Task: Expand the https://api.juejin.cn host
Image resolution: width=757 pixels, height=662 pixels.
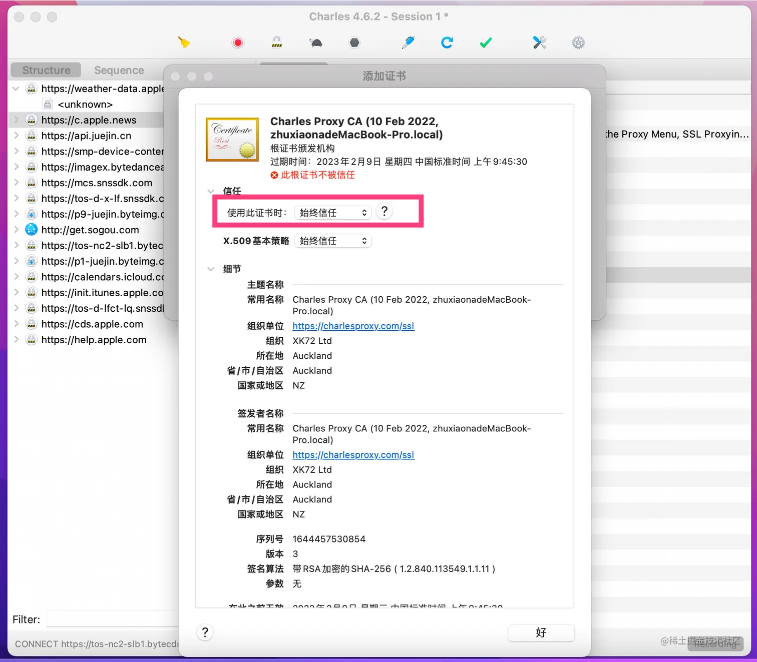Action: 16,136
